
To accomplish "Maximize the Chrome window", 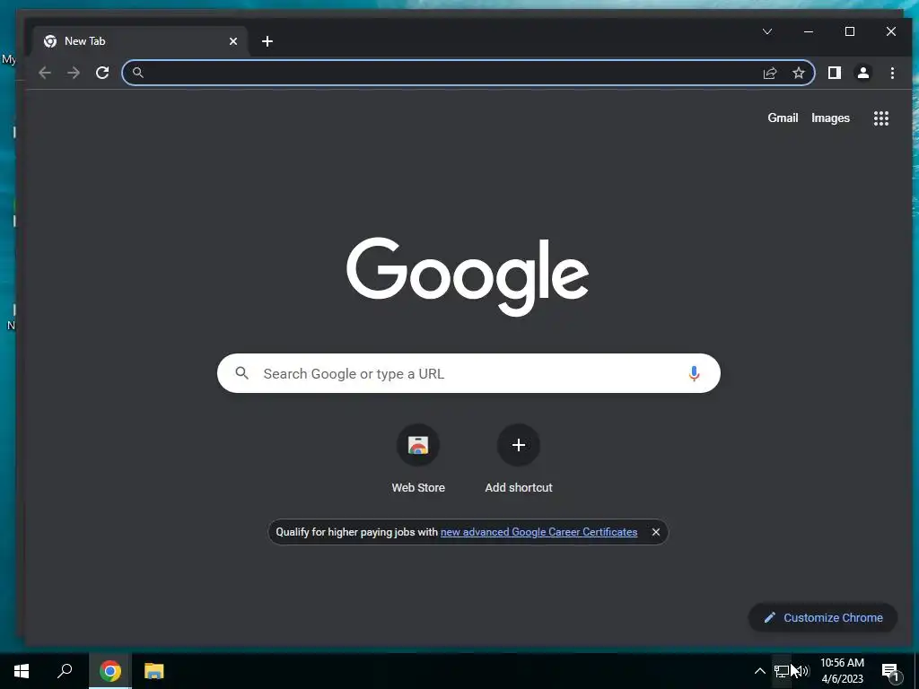I will click(x=850, y=31).
